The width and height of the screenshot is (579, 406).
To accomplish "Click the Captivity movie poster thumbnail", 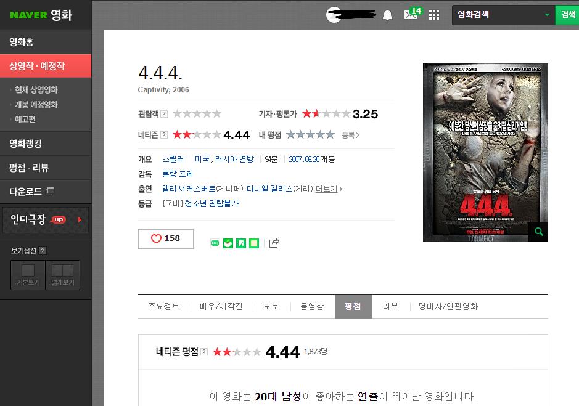I will [485, 152].
